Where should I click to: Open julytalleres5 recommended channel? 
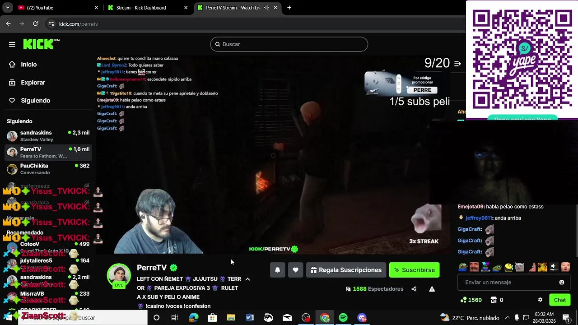point(48,264)
